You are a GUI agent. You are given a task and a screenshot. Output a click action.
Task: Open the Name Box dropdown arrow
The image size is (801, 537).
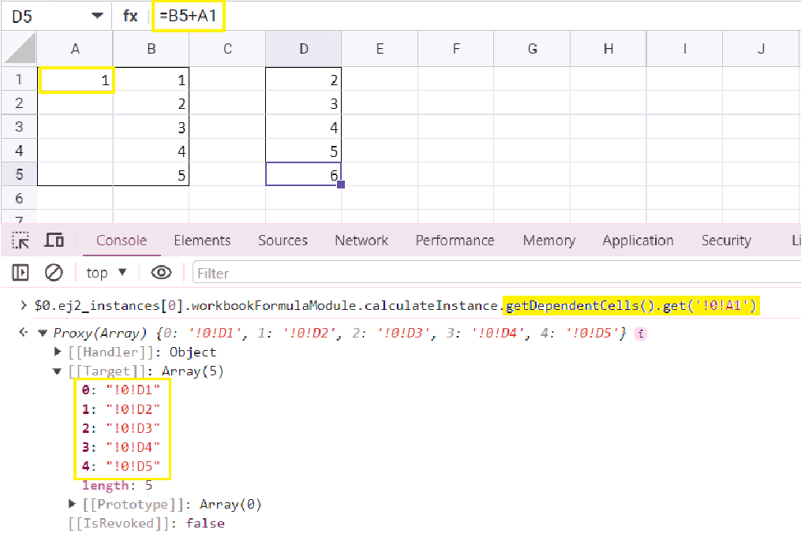pyautogui.click(x=97, y=16)
